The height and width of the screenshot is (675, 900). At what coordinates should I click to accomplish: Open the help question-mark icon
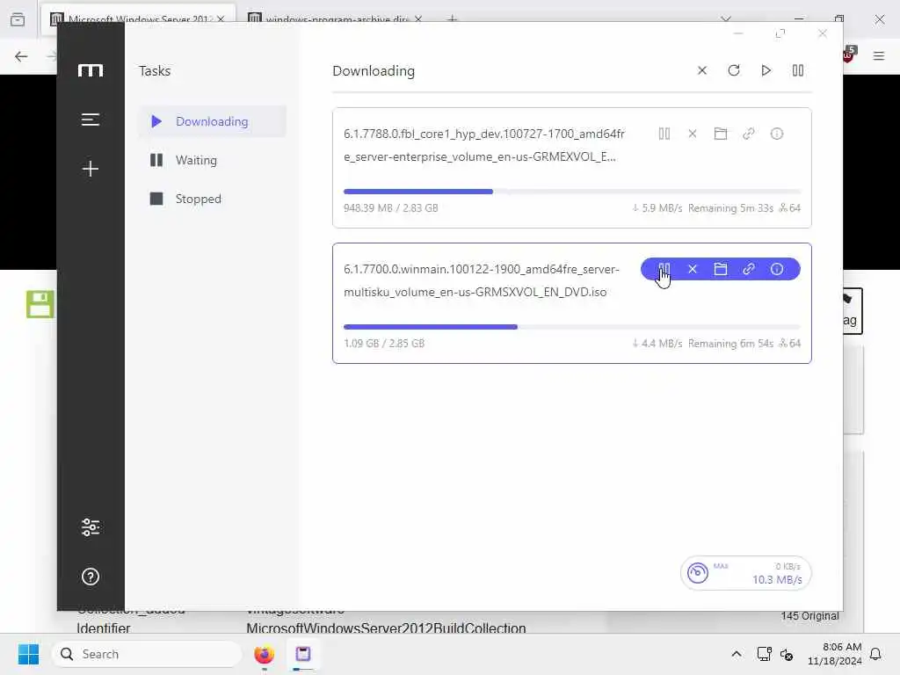pyautogui.click(x=91, y=577)
